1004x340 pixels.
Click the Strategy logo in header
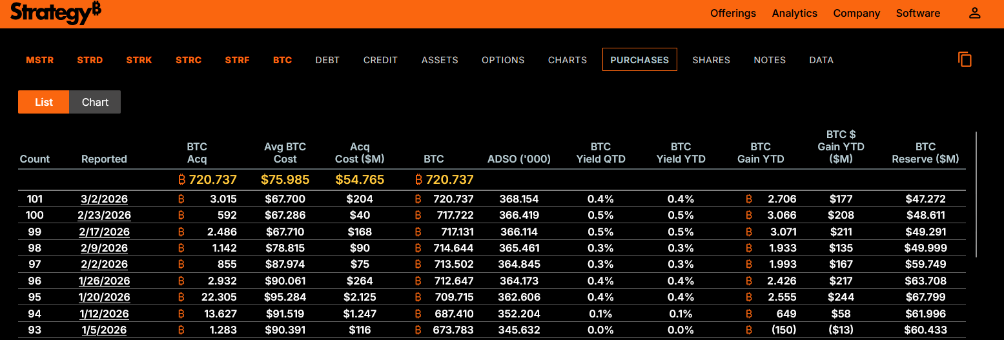point(56,13)
